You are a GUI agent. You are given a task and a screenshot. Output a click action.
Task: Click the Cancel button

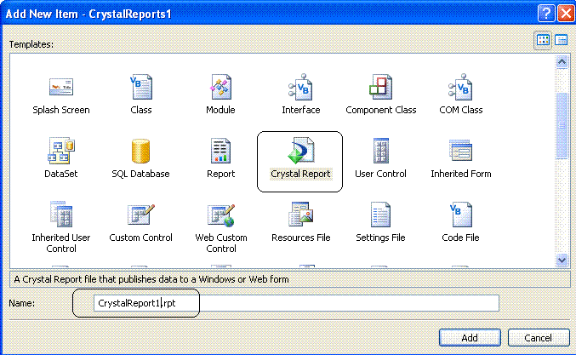539,338
